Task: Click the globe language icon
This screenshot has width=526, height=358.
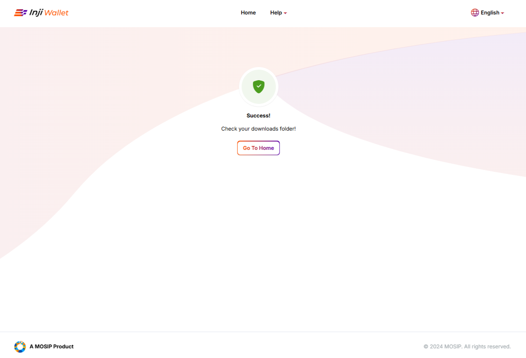Action: pos(475,13)
